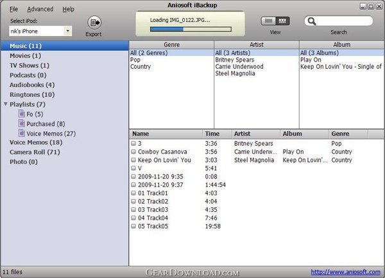Check the Keep On Lovin' You checkbox
The height and width of the screenshot is (278, 385).
click(133, 160)
